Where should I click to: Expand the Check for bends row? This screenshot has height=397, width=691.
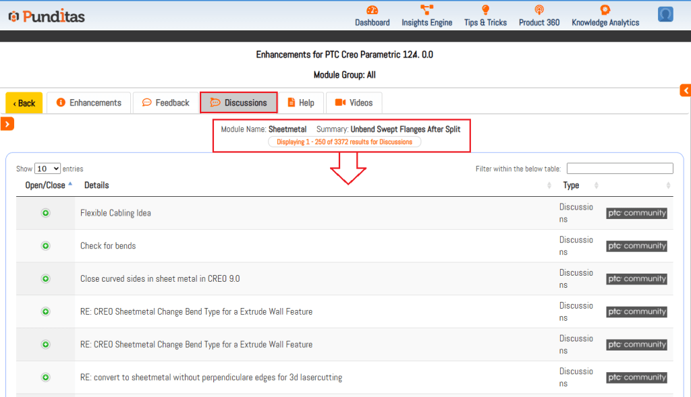pyautogui.click(x=46, y=246)
